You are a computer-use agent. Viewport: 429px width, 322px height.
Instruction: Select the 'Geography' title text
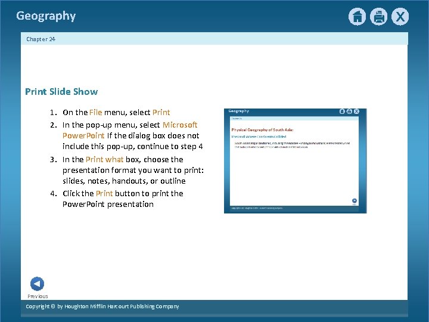tap(46, 16)
